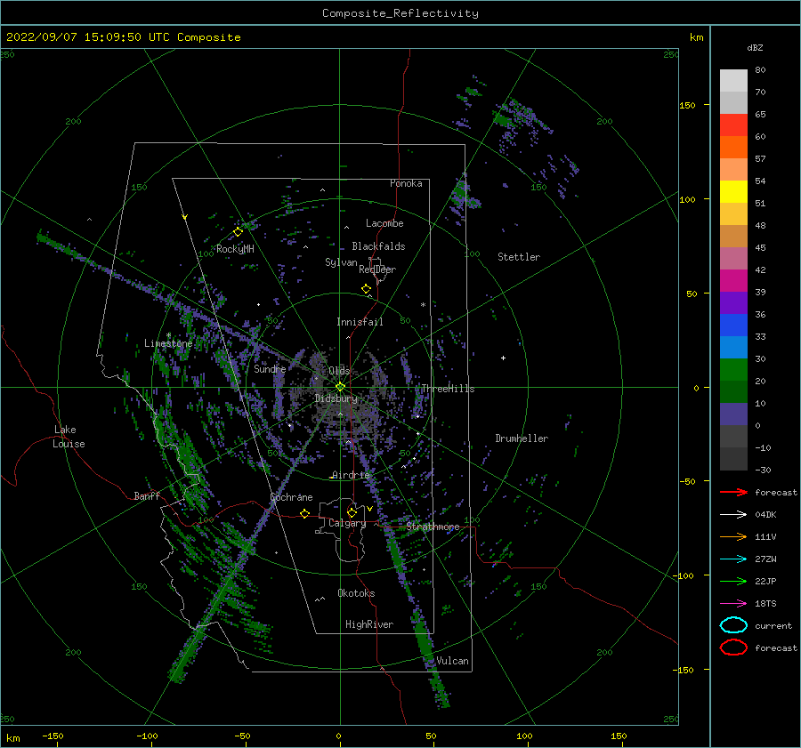Click the Calgary city label
801x748 pixels.
347,523
